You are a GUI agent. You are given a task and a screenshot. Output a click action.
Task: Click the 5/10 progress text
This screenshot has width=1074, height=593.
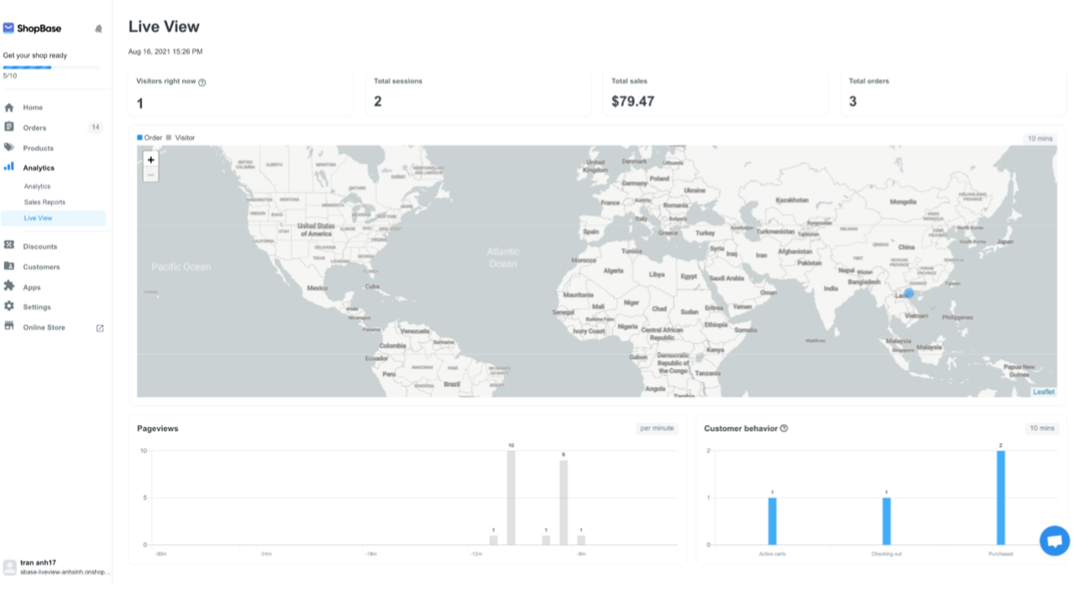click(x=10, y=75)
